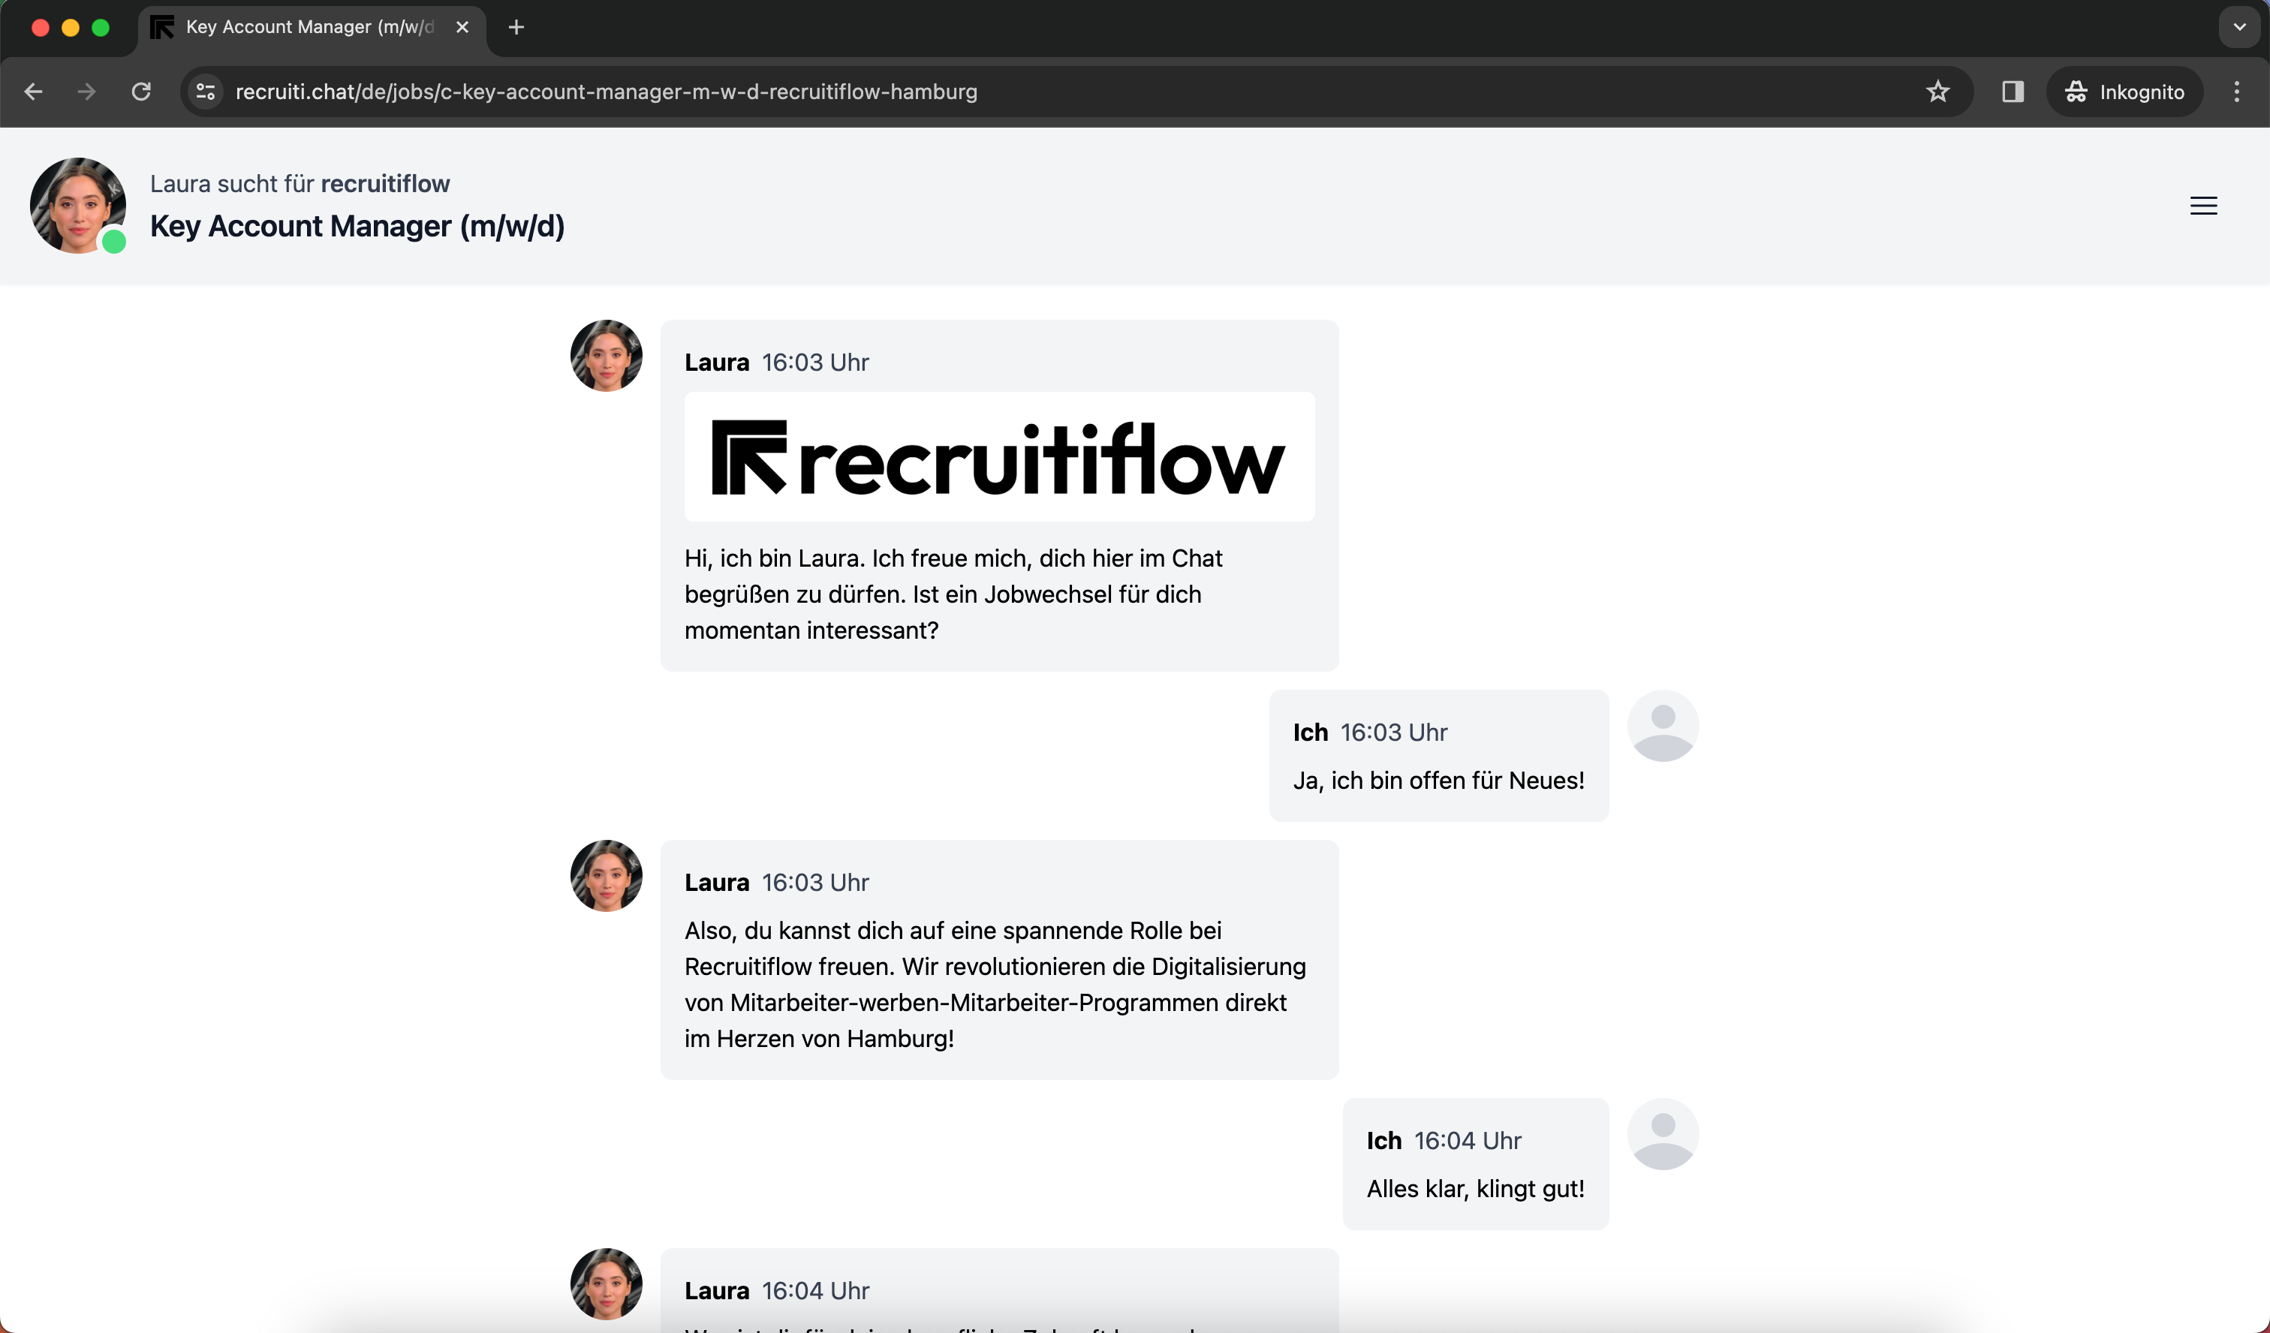The image size is (2270, 1333).
Task: Open the hamburger menu in the chat header
Action: tap(2202, 206)
